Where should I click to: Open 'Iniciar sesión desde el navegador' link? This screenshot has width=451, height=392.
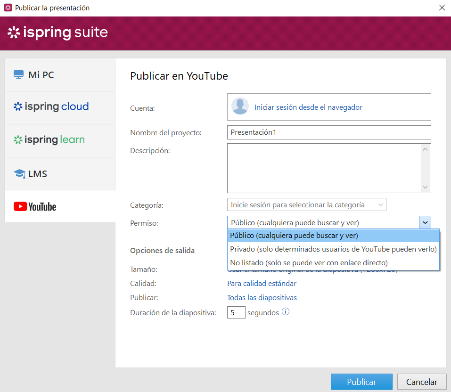[308, 107]
